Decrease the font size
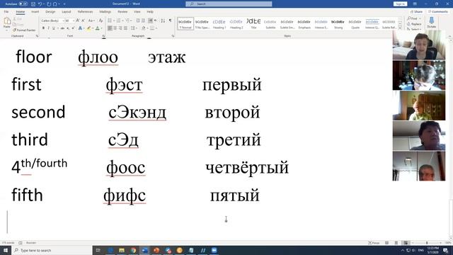453x255 pixels. [x=84, y=21]
